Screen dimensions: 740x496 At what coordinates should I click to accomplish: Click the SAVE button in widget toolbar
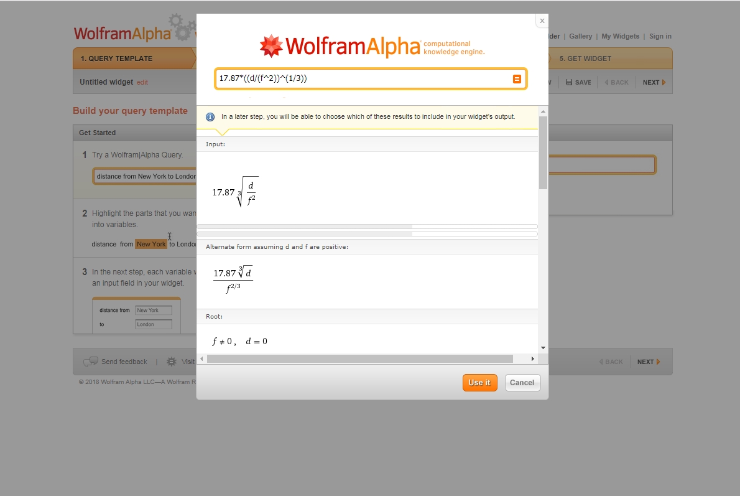(578, 82)
